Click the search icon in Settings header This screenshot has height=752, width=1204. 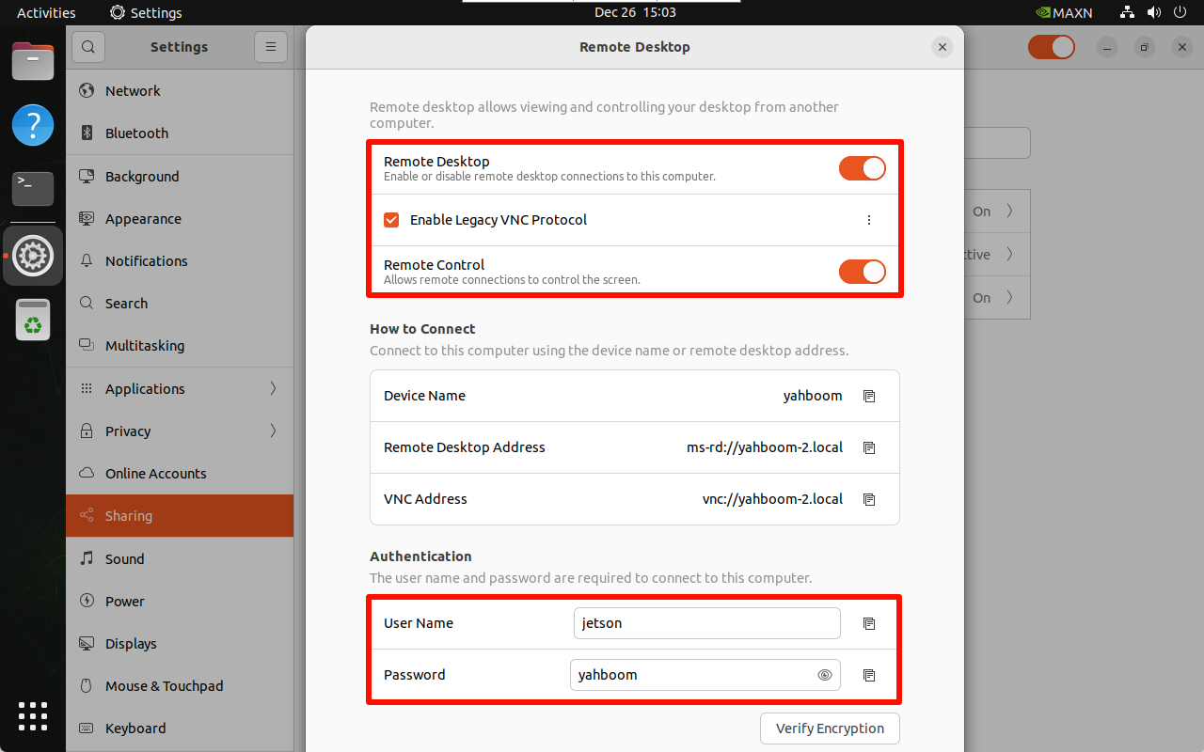pos(87,47)
